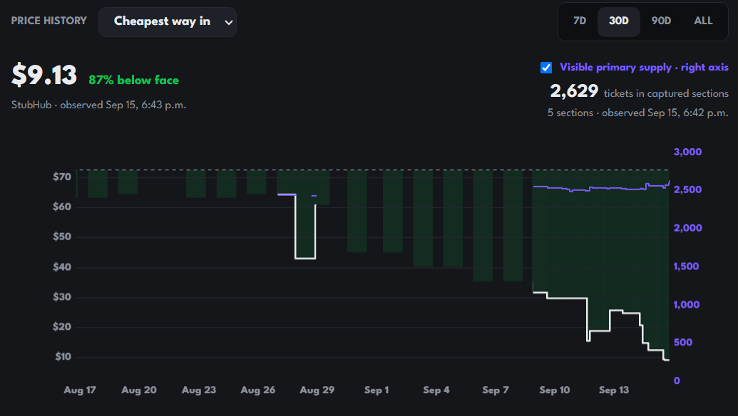Image resolution: width=738 pixels, height=416 pixels.
Task: Click the Sep 13 date label
Action: pyautogui.click(x=614, y=390)
